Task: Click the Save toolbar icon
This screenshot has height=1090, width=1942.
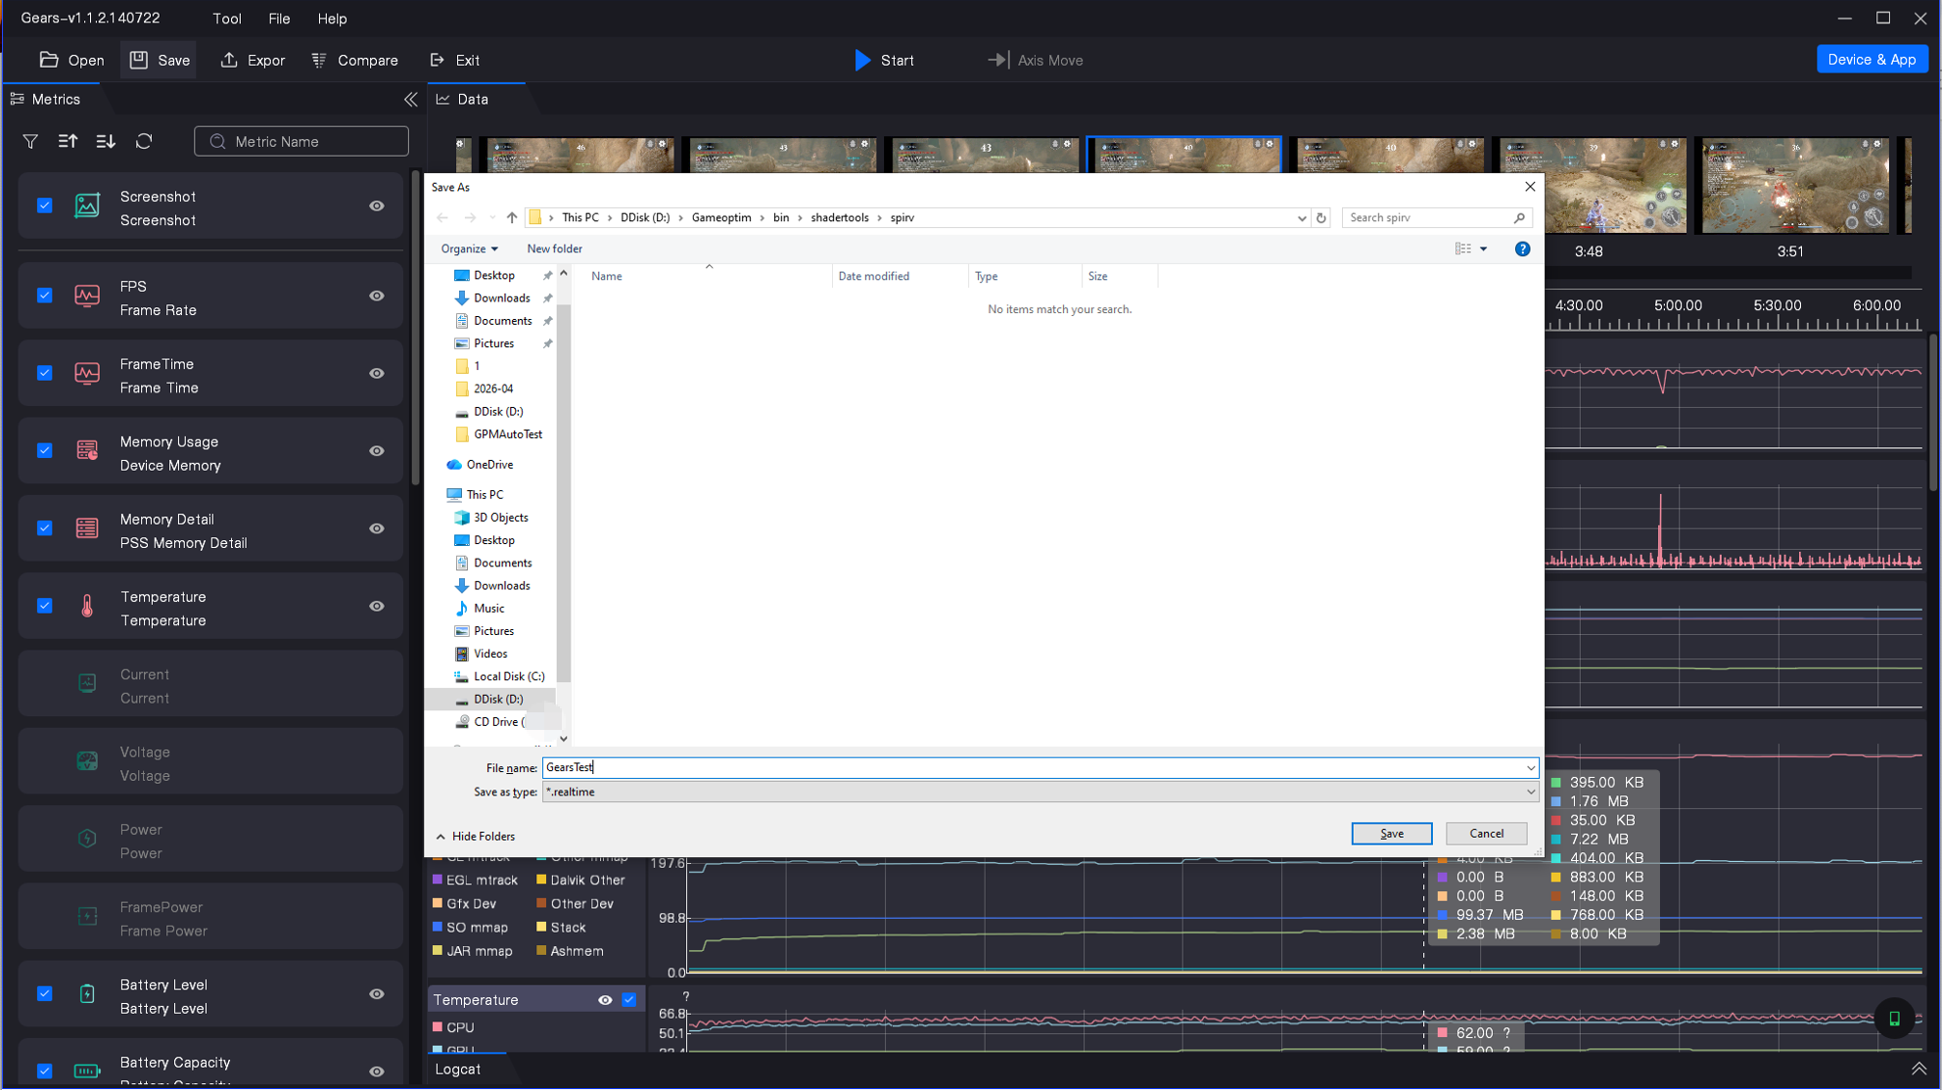Action: point(139,60)
